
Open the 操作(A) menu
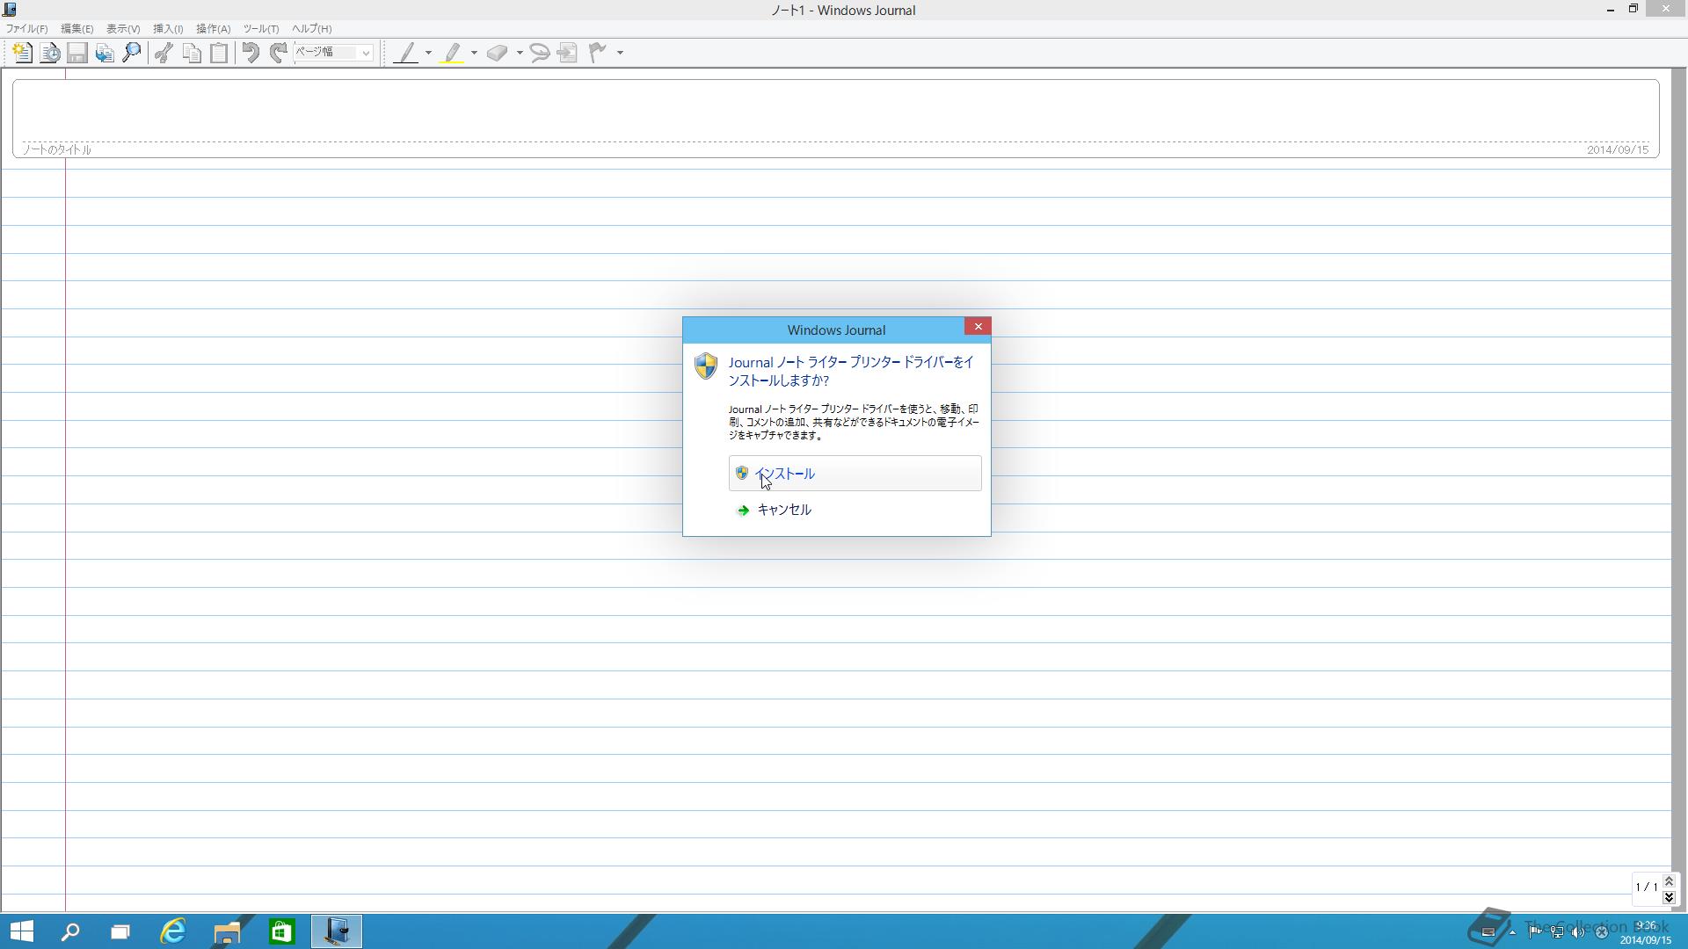pos(213,29)
